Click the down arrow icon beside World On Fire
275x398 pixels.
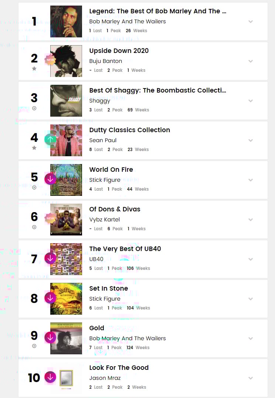(50, 179)
